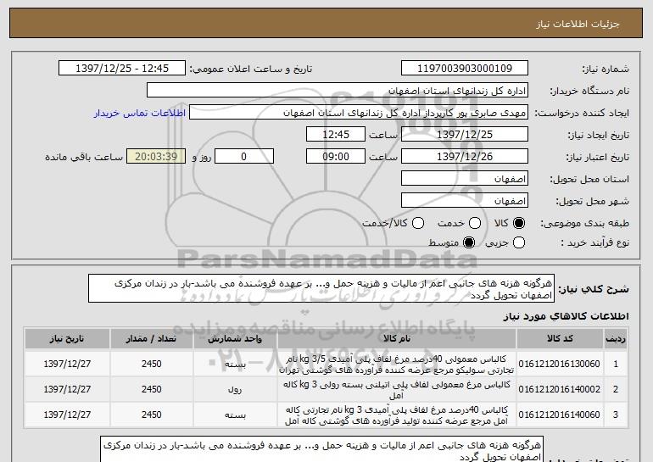Click the request creator name field
The width and height of the screenshot is (653, 462).
(359, 113)
